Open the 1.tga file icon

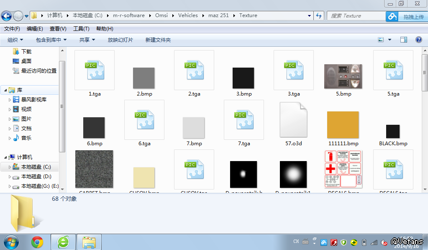tap(95, 70)
